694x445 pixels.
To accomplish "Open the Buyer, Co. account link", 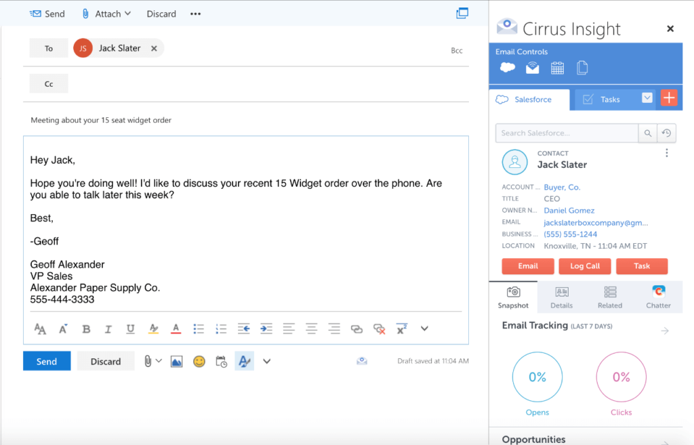I will pos(562,187).
